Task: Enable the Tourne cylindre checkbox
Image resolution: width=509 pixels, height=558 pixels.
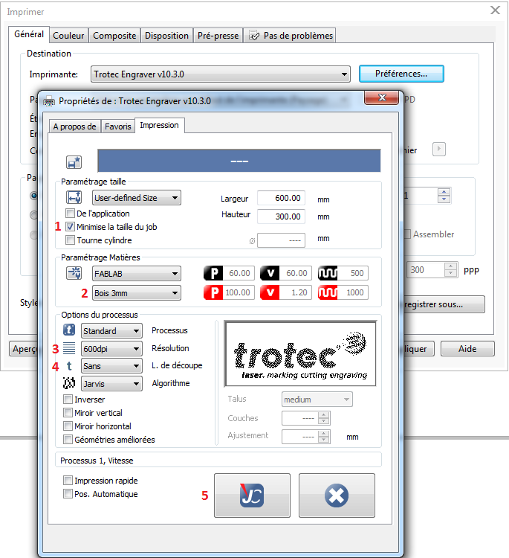Action: pos(71,240)
